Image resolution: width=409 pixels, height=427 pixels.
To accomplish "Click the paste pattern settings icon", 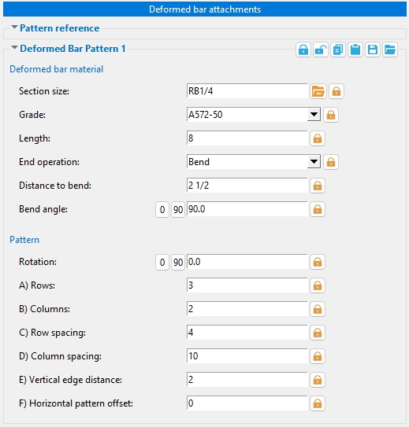I will click(x=355, y=50).
